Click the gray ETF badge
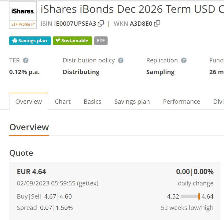The height and width of the screenshot is (220, 224). click(101, 41)
